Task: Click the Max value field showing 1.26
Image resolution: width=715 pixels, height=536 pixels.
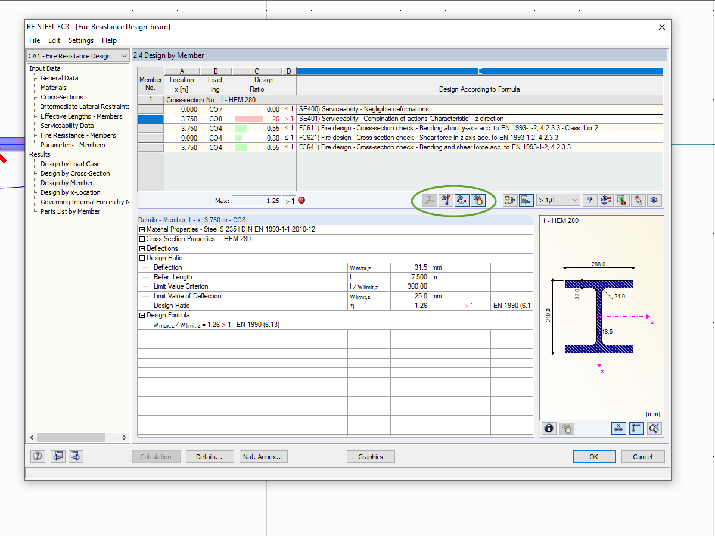Action: coord(257,201)
